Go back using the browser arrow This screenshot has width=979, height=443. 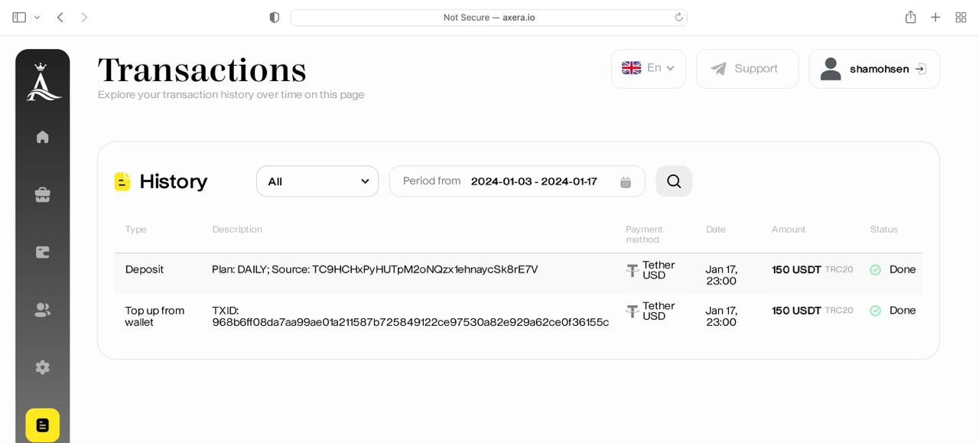[x=60, y=18]
